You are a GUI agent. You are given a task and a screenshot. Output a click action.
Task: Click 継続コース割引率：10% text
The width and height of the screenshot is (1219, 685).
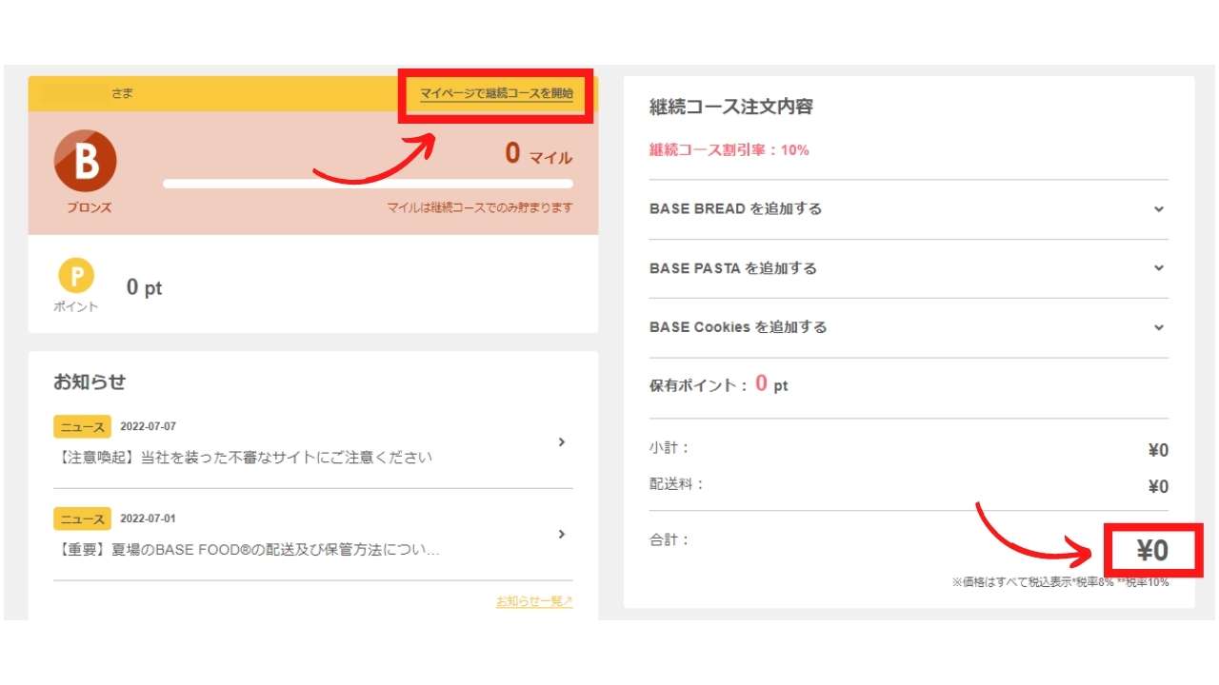point(729,150)
